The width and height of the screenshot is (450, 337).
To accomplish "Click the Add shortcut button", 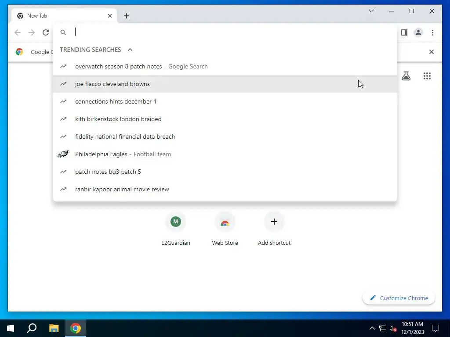I will 274,229.
